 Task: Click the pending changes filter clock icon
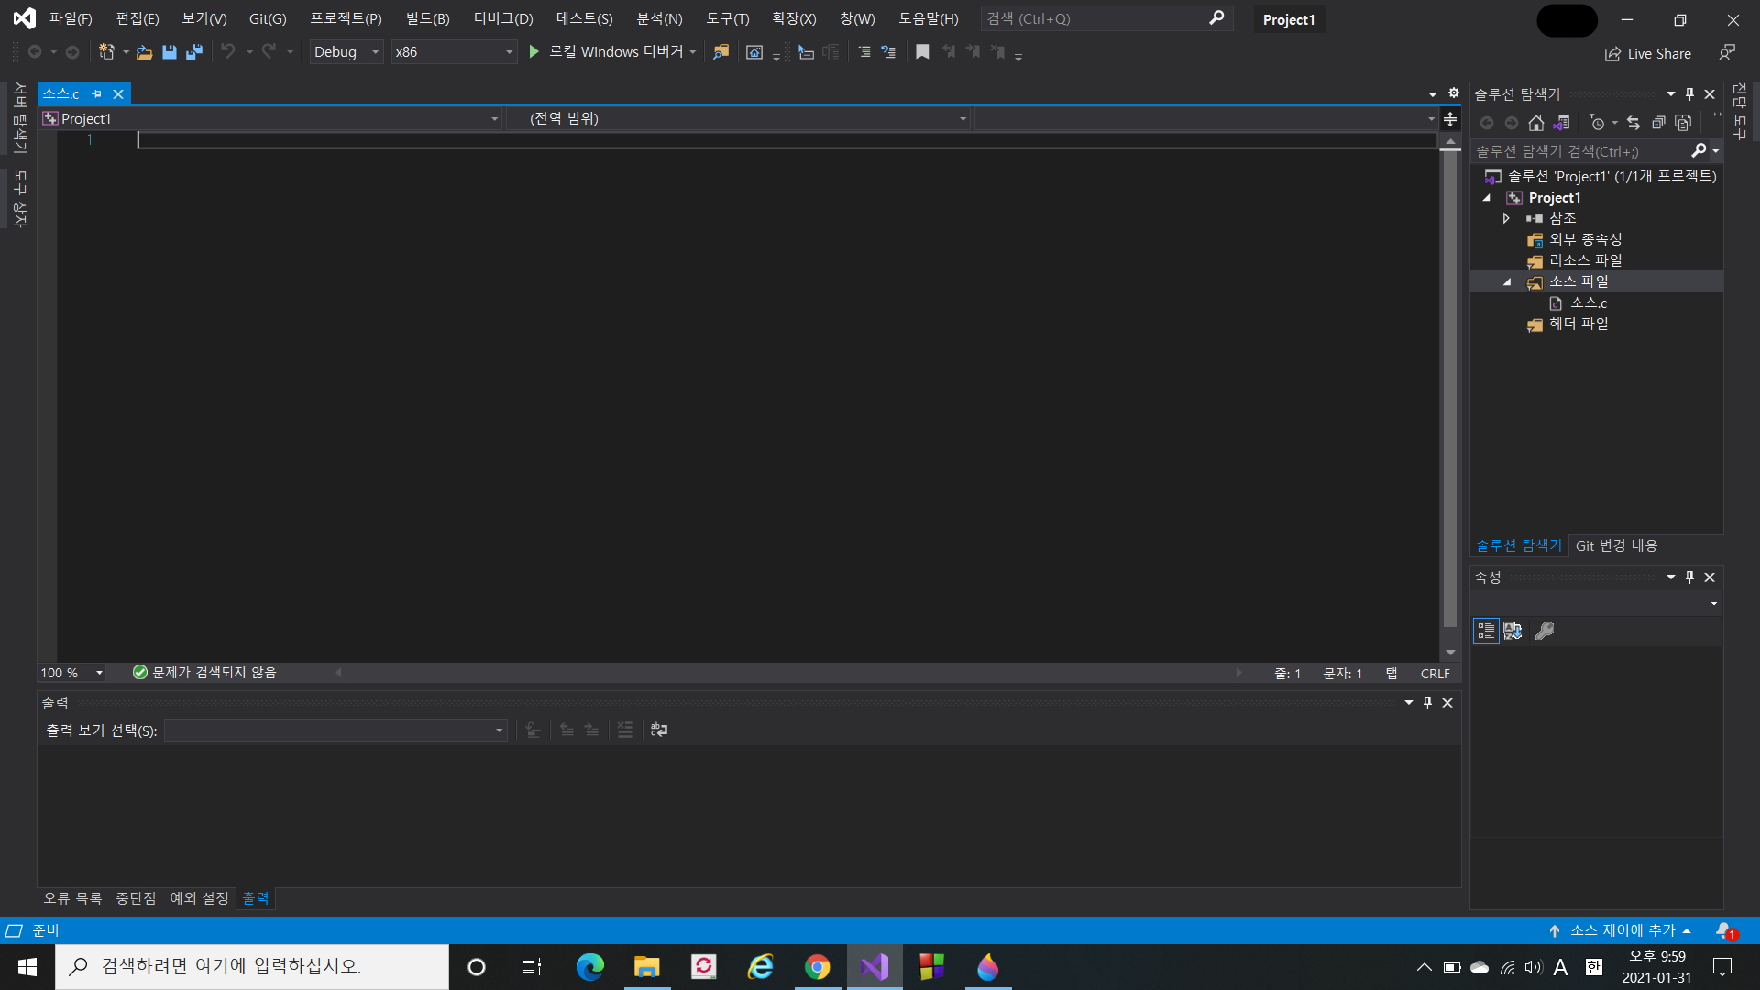tap(1598, 123)
